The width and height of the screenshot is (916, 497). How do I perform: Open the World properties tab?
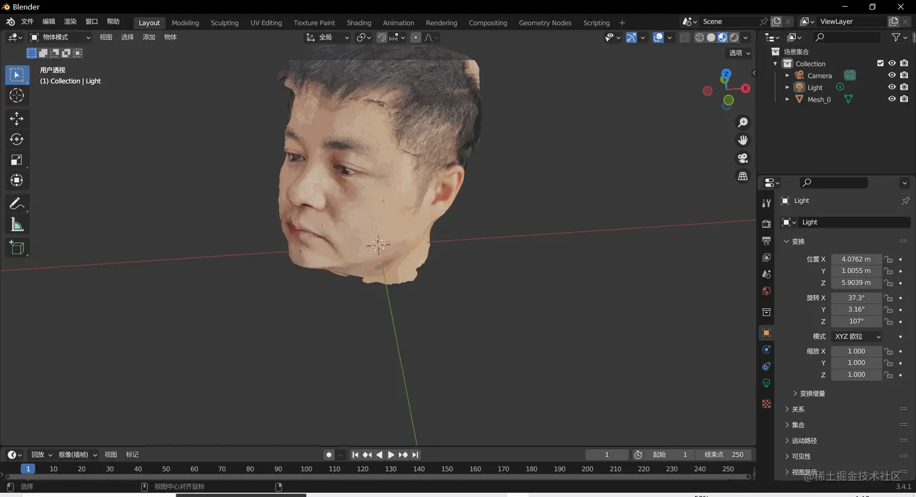click(x=766, y=291)
